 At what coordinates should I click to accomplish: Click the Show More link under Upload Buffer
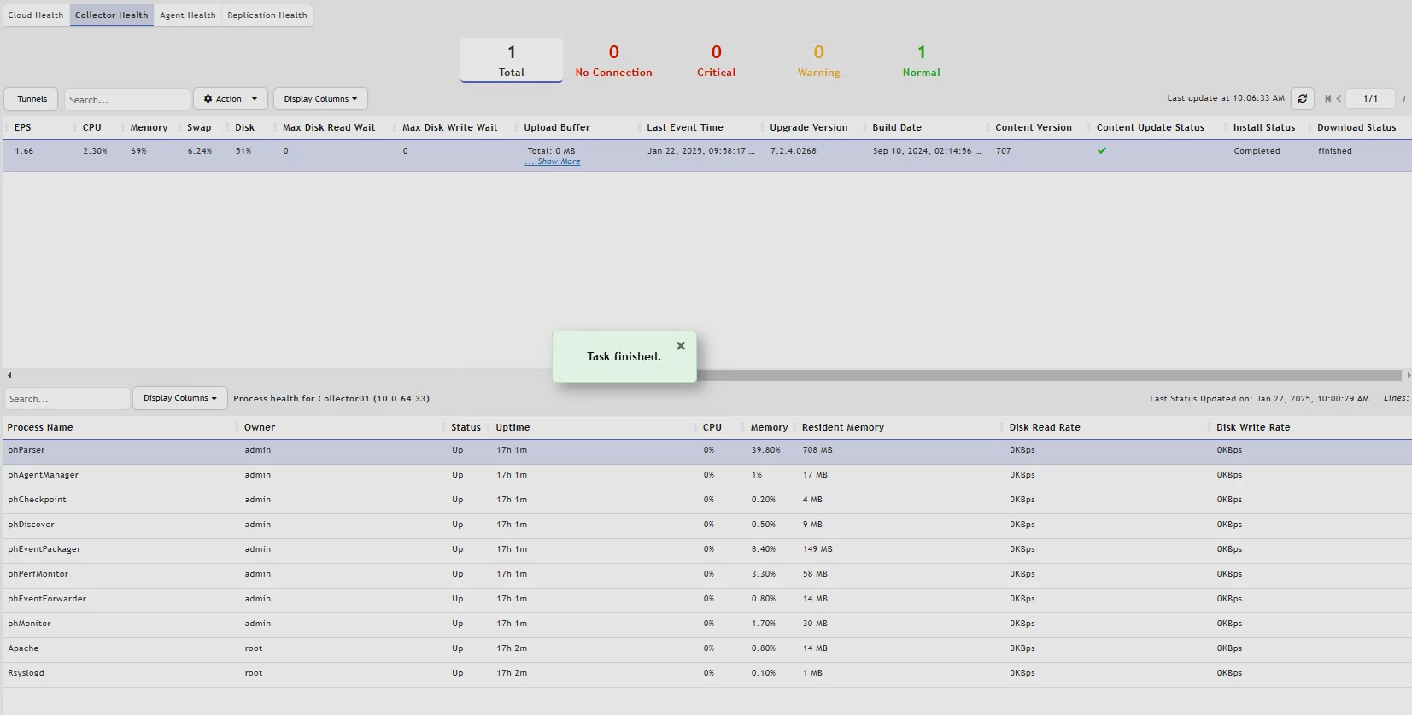(x=553, y=161)
